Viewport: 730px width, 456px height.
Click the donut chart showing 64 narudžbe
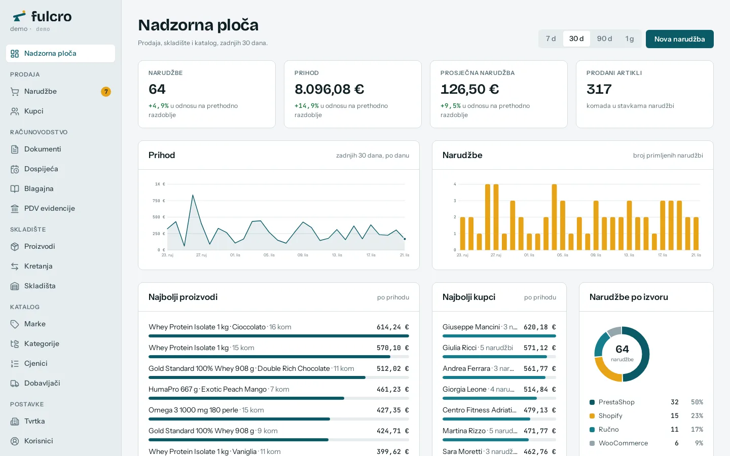(622, 354)
